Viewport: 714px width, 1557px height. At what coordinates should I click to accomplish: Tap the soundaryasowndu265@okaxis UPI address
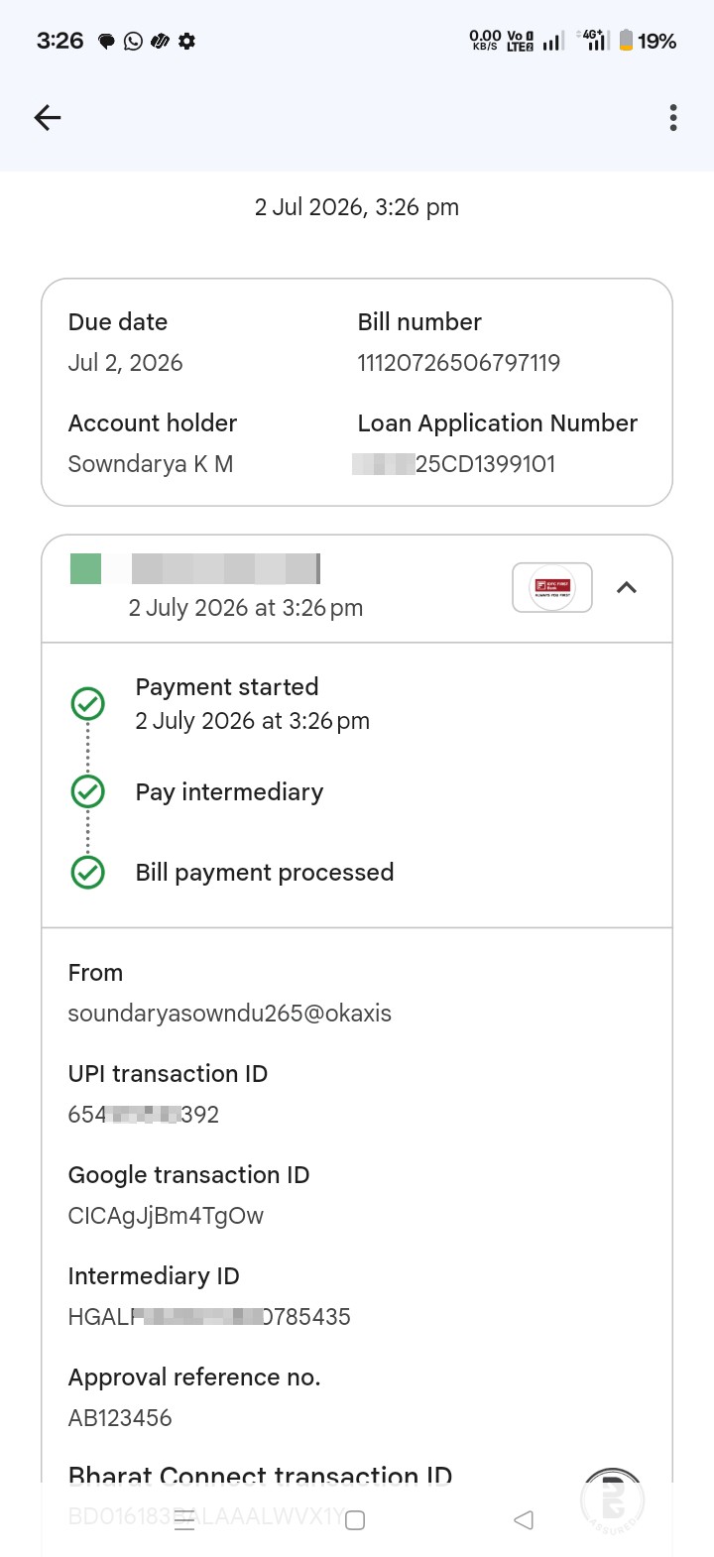click(x=230, y=1014)
